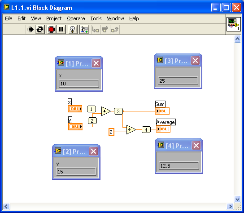
Task: Select the Divide function node
Action: coord(131,129)
